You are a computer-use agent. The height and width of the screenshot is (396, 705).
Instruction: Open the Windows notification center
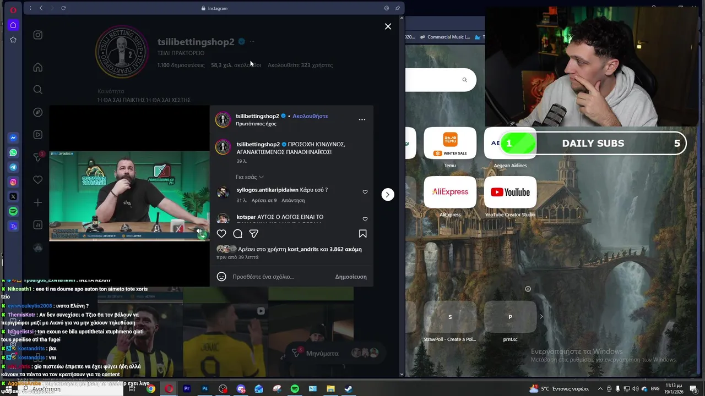click(x=693, y=389)
